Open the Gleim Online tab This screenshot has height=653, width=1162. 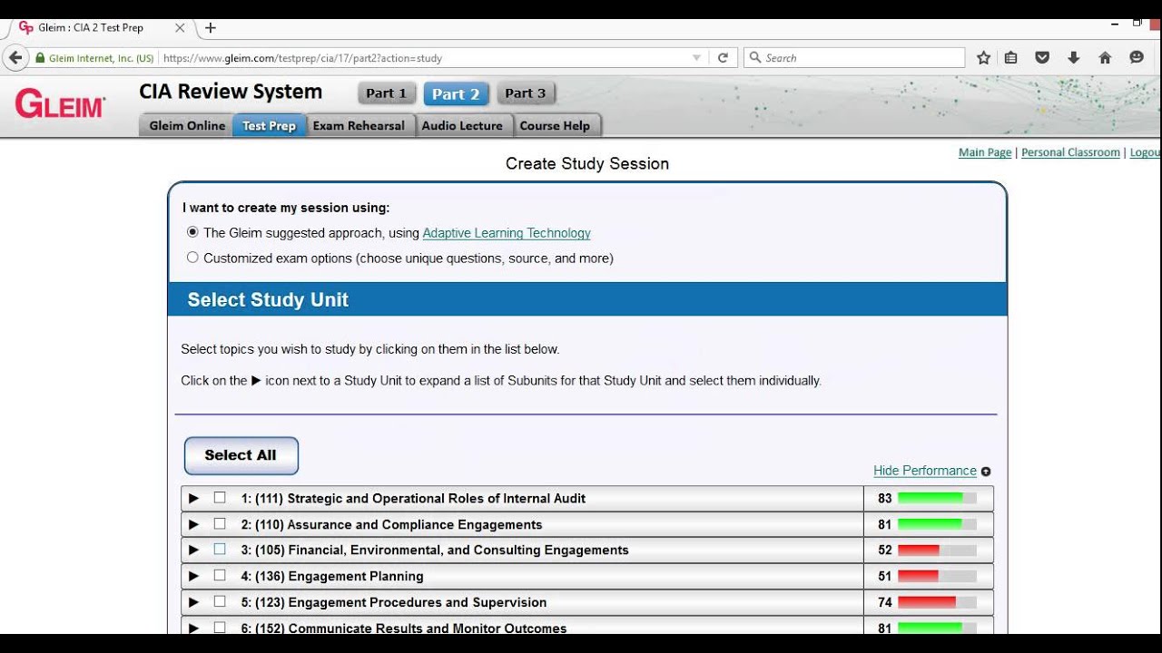point(187,126)
